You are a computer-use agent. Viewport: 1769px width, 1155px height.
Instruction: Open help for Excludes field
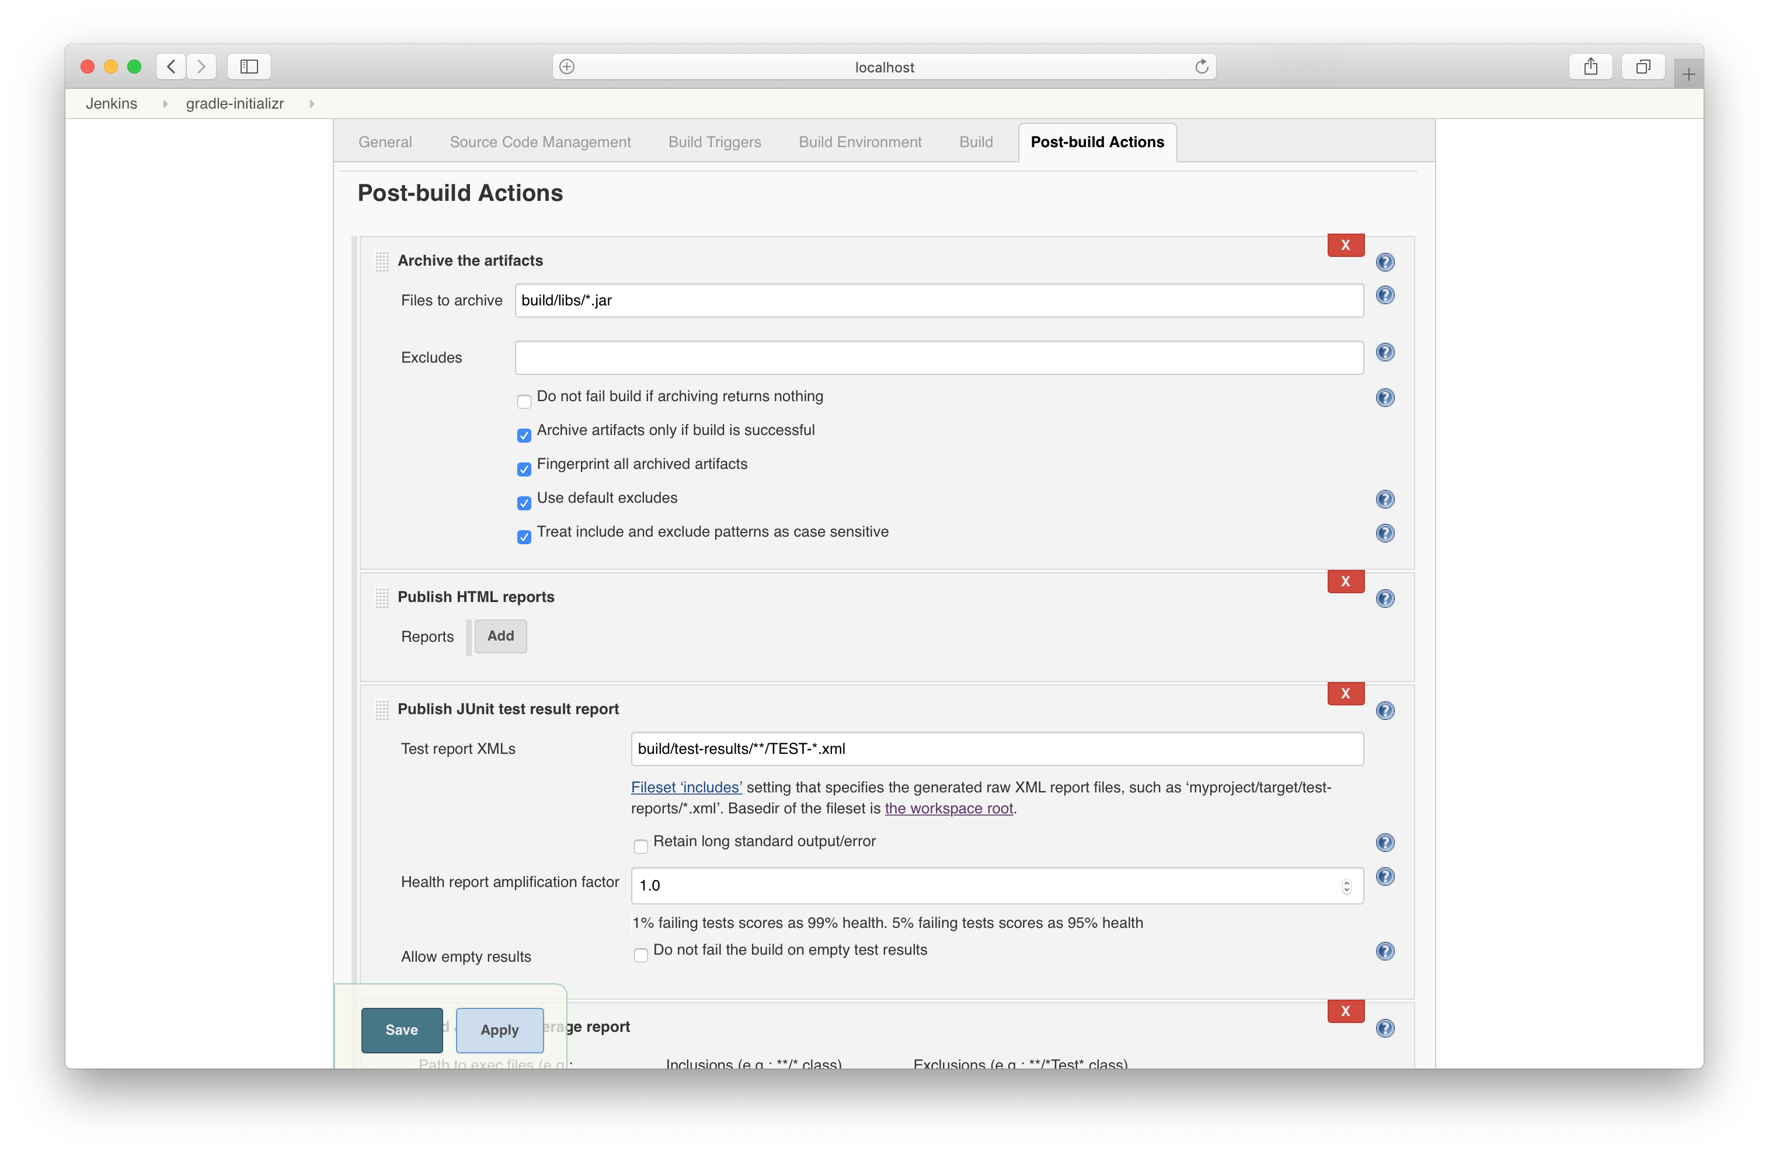(x=1385, y=352)
